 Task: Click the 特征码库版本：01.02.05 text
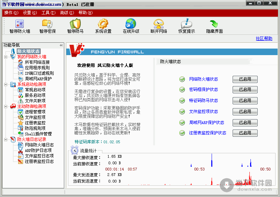(x=97, y=142)
